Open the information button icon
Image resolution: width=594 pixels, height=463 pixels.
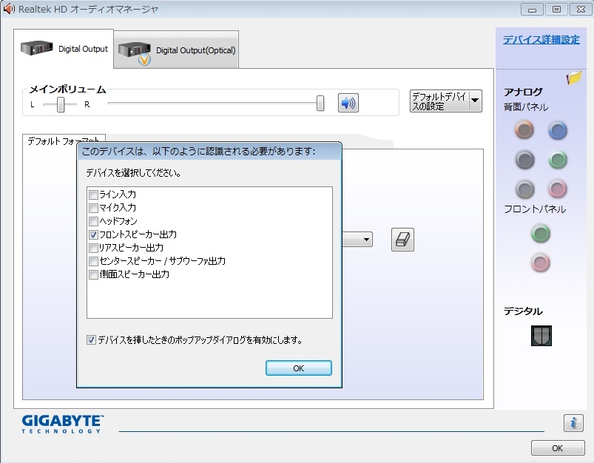573,422
